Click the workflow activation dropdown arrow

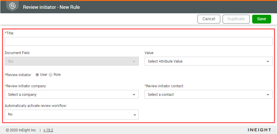[x=134, y=115]
